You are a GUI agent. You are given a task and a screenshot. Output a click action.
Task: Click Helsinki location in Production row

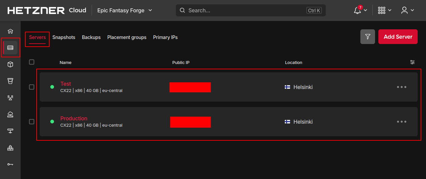[303, 122]
